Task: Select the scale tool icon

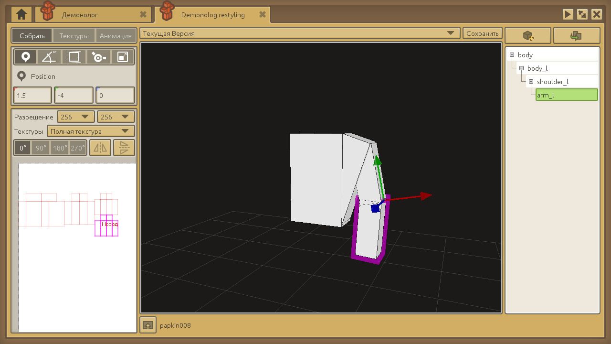Action: tap(123, 57)
